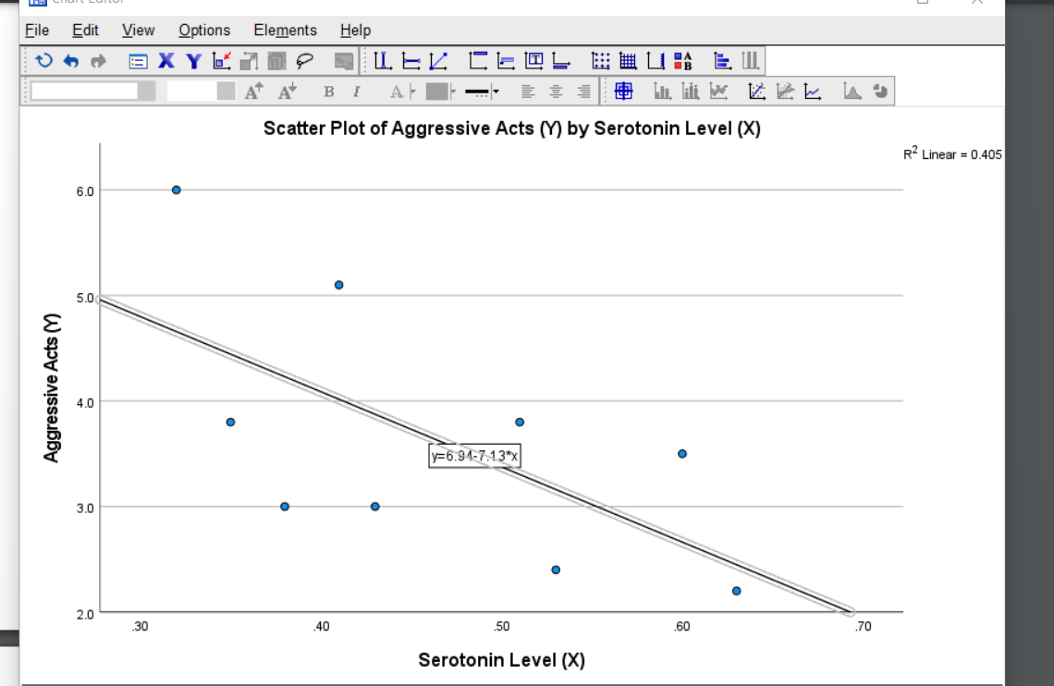Insert a chart title
This screenshot has width=1054, height=686.
click(x=478, y=61)
